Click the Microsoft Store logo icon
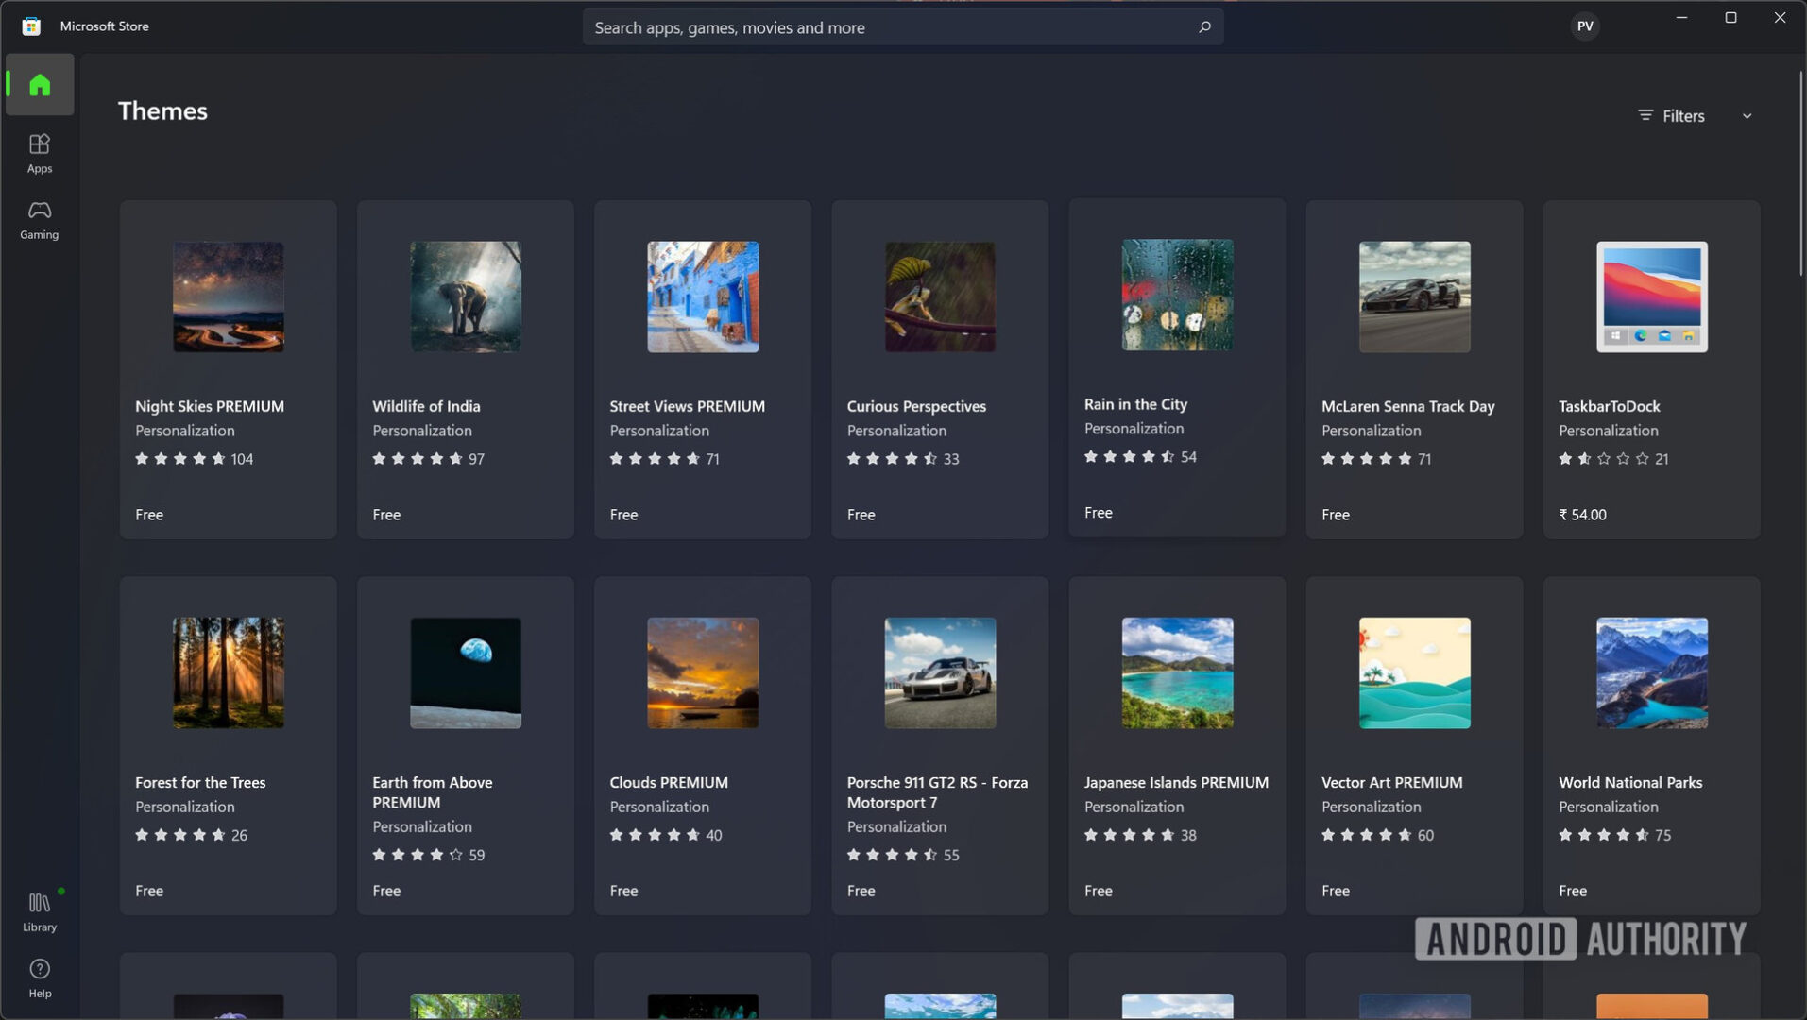 (31, 26)
